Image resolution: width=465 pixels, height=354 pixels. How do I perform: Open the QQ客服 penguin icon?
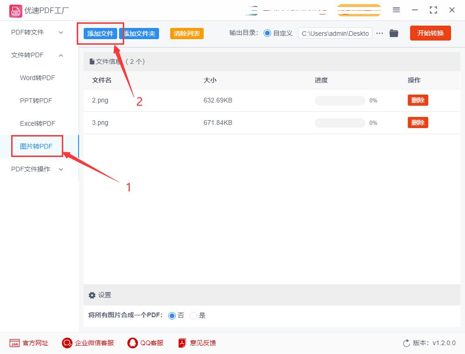(x=133, y=343)
